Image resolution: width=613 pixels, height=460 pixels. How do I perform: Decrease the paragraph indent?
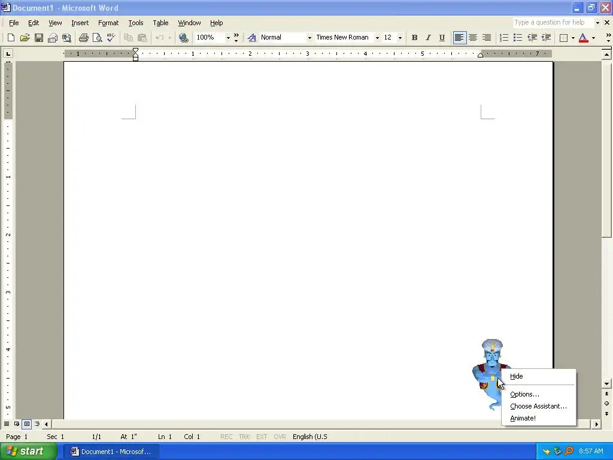(x=532, y=38)
